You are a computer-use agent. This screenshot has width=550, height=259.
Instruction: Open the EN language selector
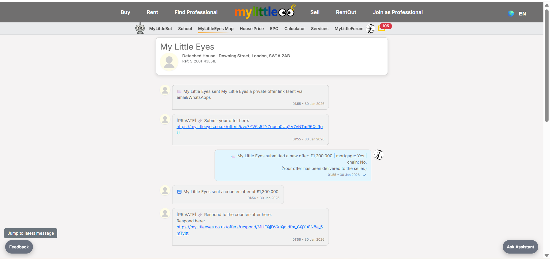pyautogui.click(x=522, y=13)
